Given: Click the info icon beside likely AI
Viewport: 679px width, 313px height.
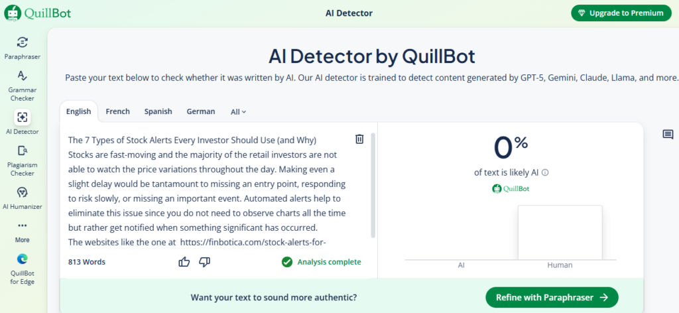Looking at the screenshot, I should (x=546, y=172).
